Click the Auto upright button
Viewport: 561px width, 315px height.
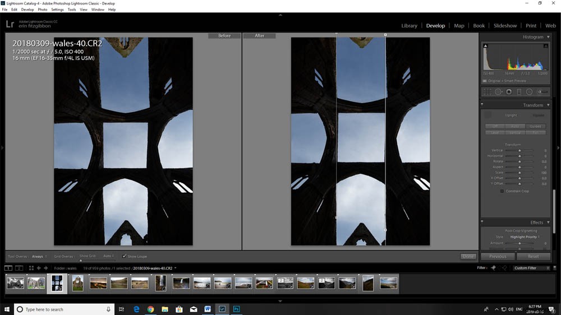pos(515,126)
